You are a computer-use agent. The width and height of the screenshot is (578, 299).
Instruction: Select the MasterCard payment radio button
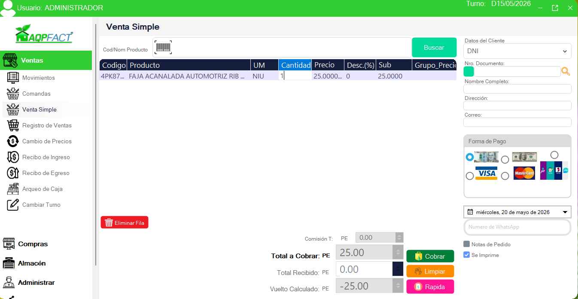pos(505,176)
